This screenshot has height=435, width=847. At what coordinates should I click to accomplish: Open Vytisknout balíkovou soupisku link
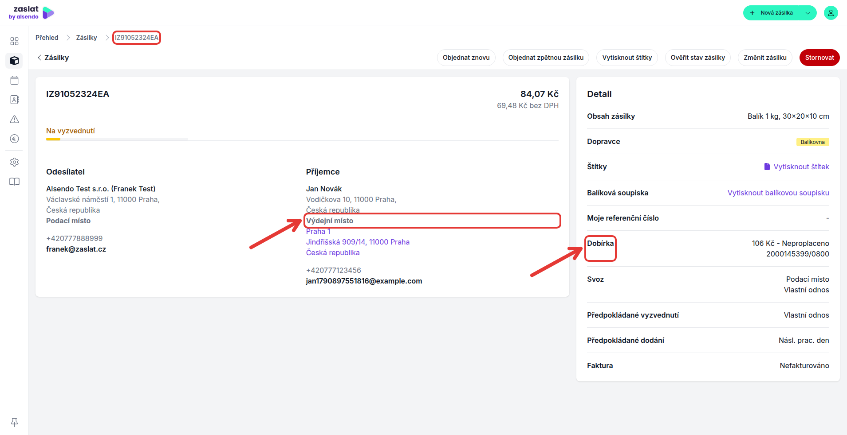click(778, 193)
